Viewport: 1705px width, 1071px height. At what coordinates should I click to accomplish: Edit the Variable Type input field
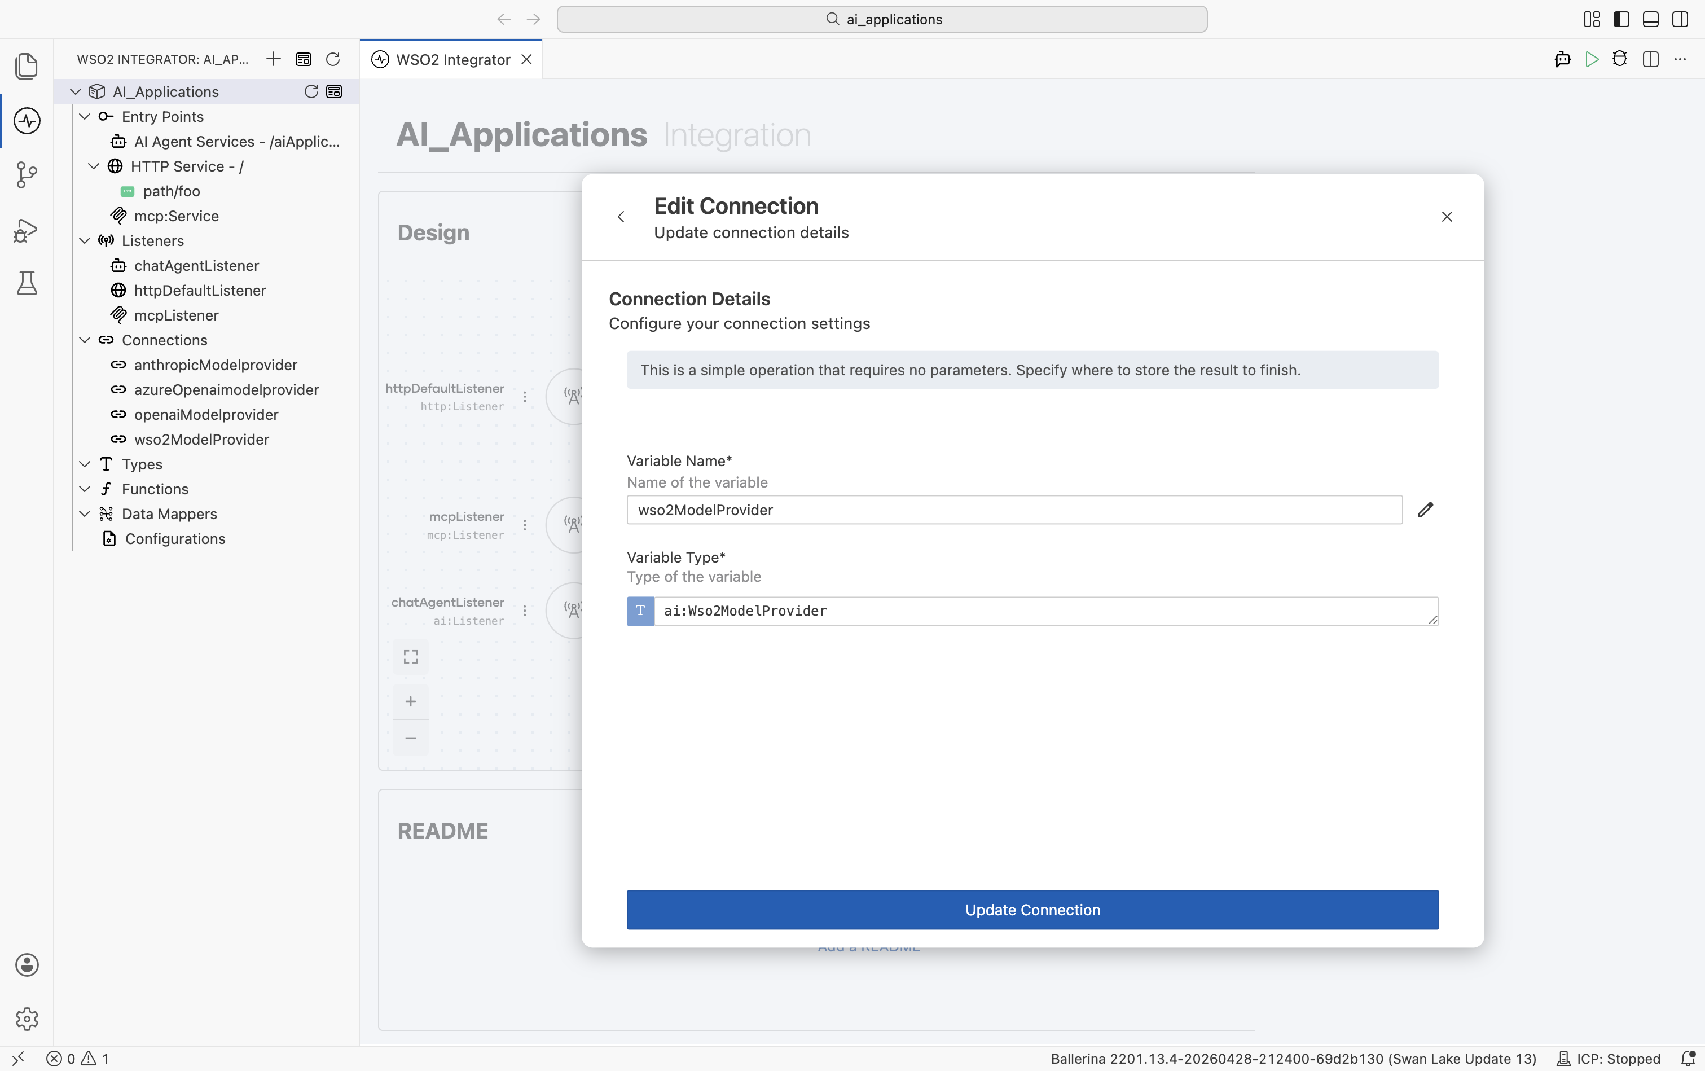1046,611
